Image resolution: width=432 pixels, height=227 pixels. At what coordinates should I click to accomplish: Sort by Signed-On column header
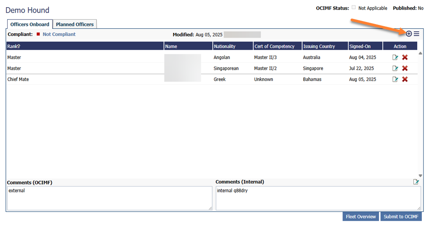(360, 46)
